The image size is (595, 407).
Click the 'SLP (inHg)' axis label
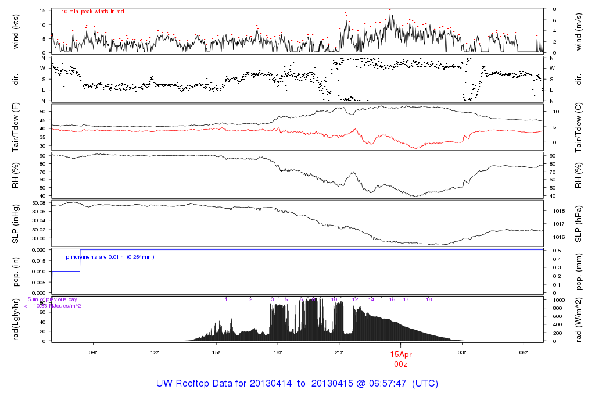16,224
